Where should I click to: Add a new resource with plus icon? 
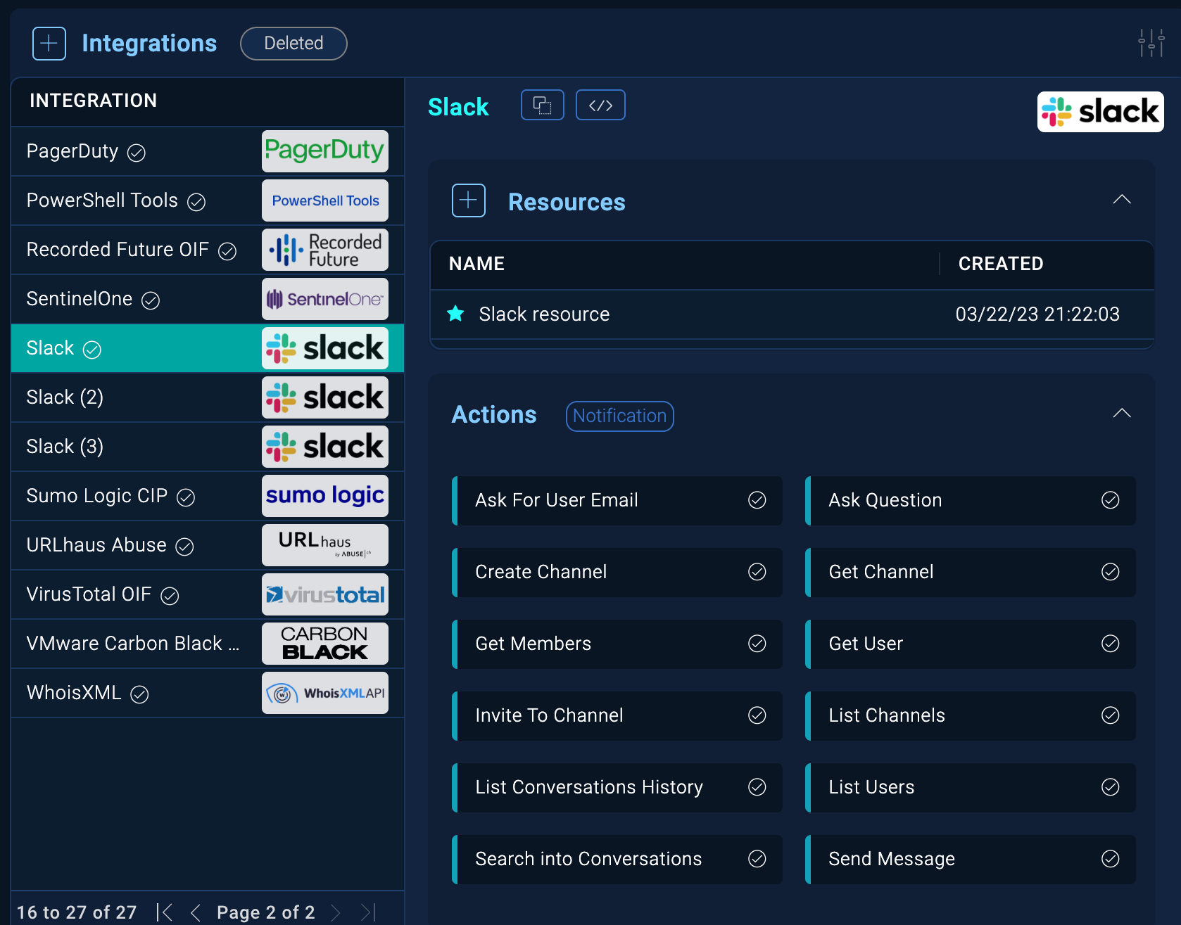(x=469, y=201)
